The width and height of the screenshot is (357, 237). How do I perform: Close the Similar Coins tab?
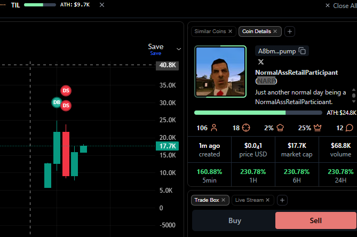230,31
